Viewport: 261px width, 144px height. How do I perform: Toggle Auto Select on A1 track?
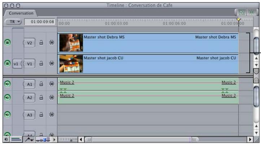[52, 84]
